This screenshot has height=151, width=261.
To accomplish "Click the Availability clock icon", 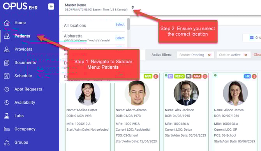I will (x=7, y=103).
